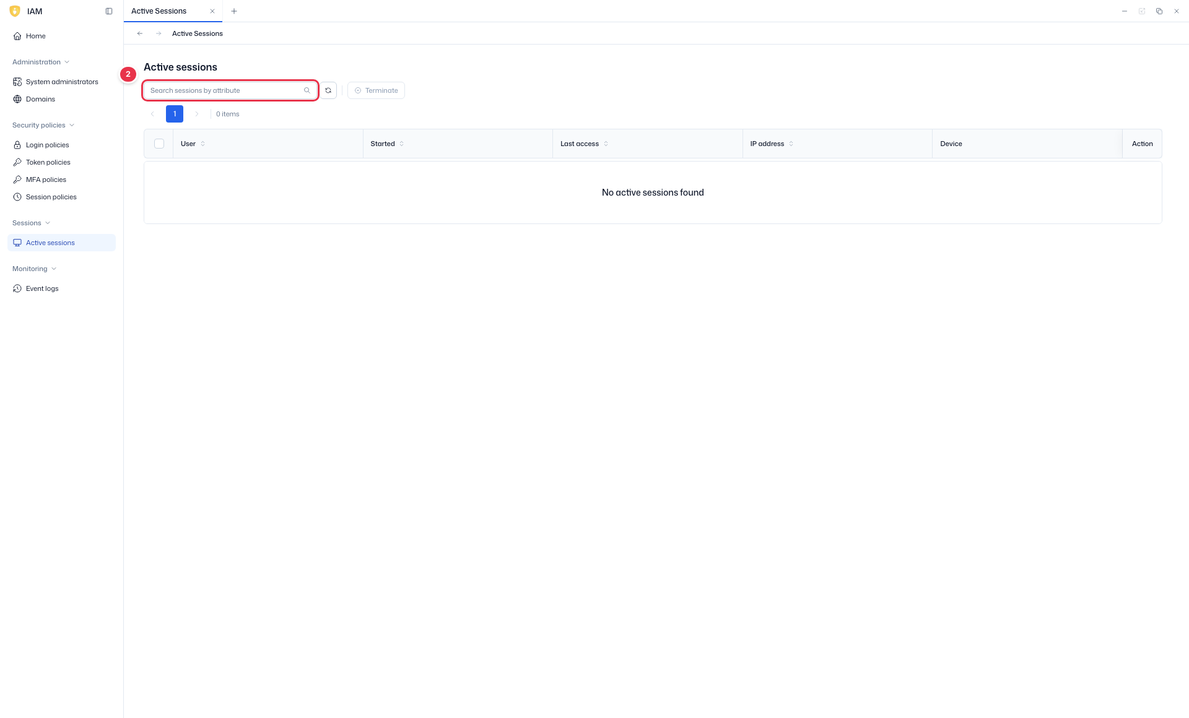This screenshot has height=718, width=1189.
Task: Click Active Sessions breadcrumb text
Action: coord(198,33)
